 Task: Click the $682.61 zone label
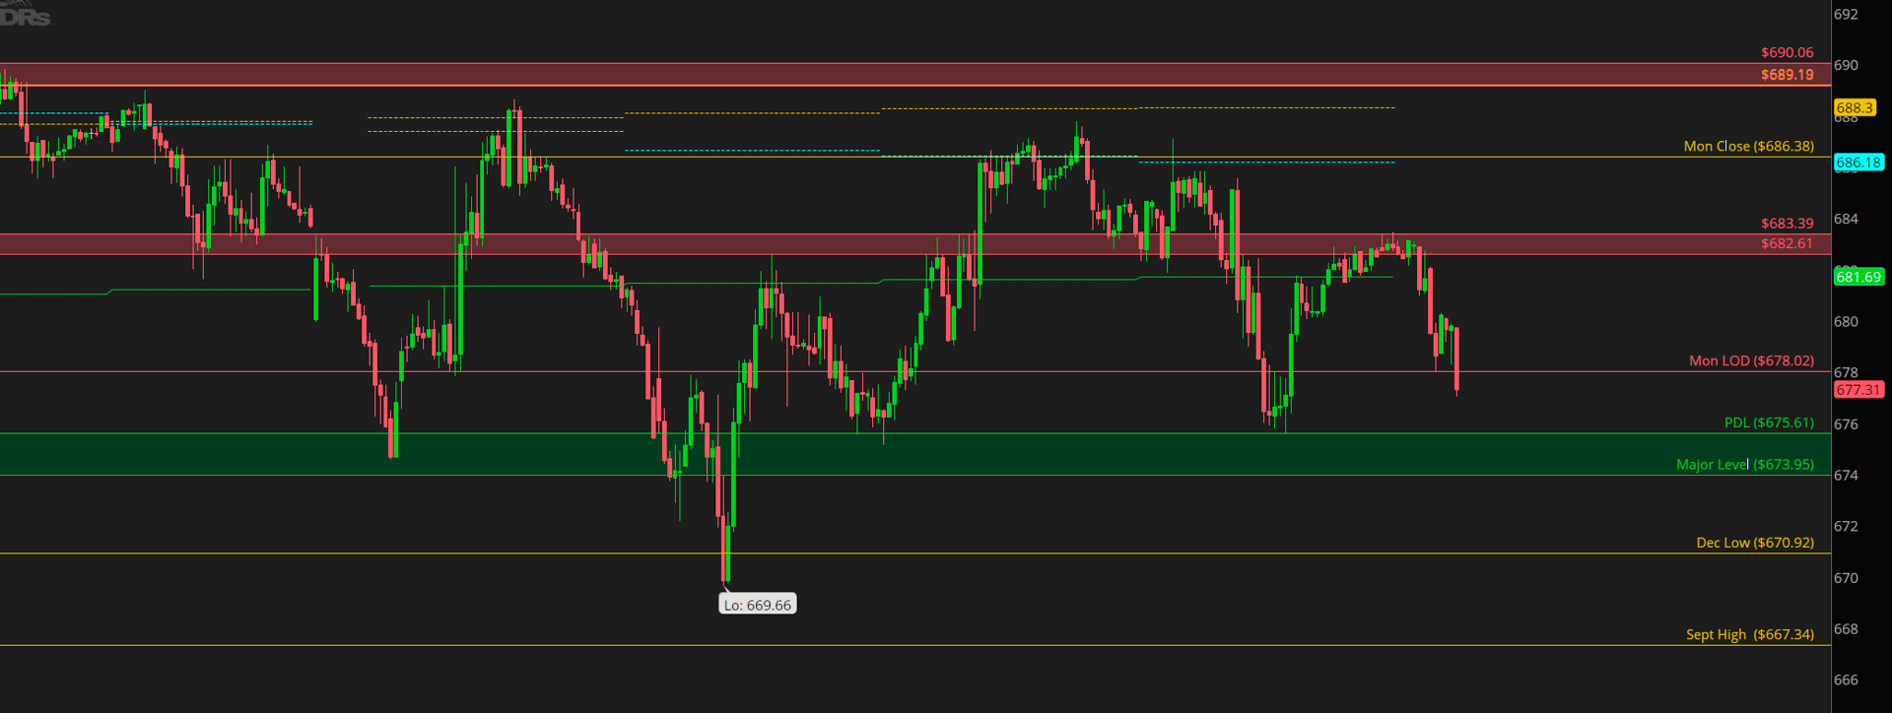point(1787,243)
